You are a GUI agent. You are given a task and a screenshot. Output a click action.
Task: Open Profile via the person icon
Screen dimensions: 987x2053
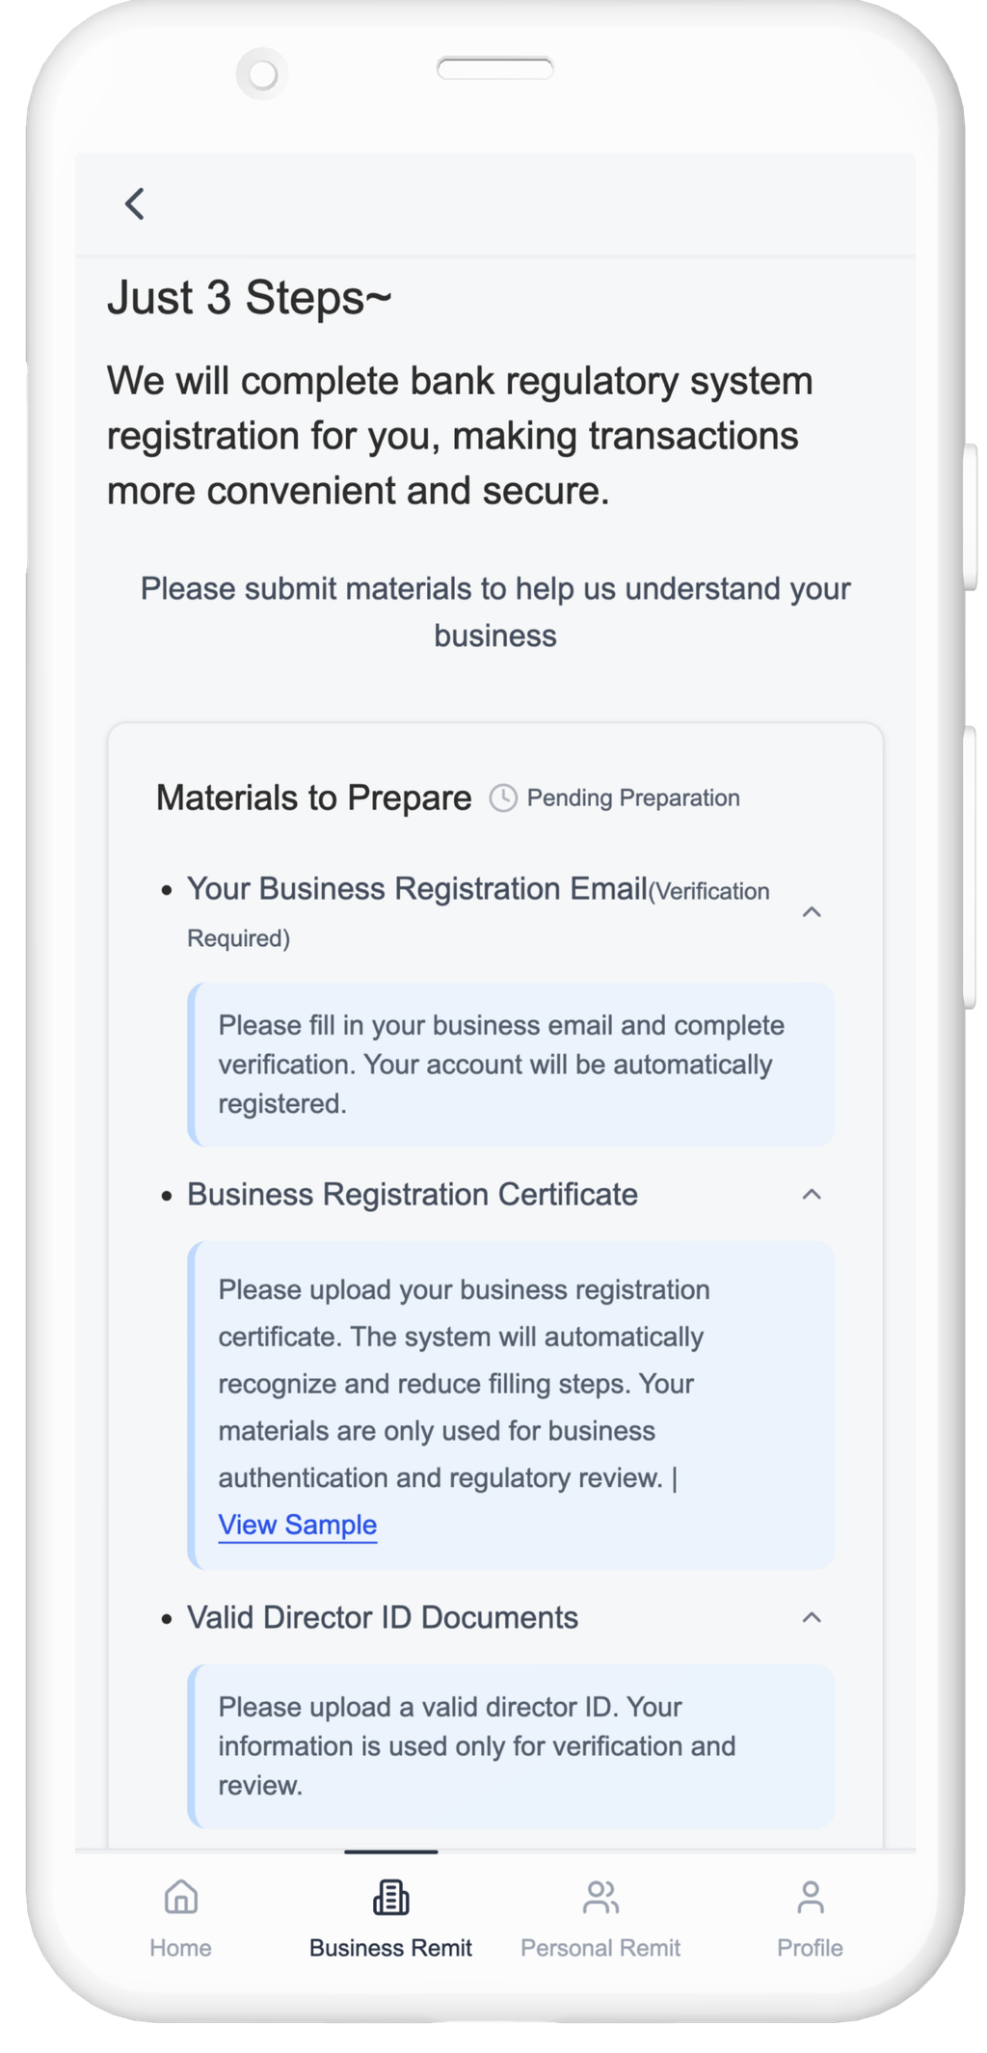coord(811,1897)
